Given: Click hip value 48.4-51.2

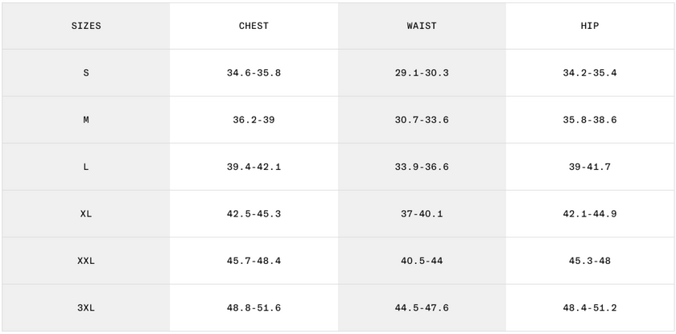Looking at the screenshot, I should click(590, 308).
